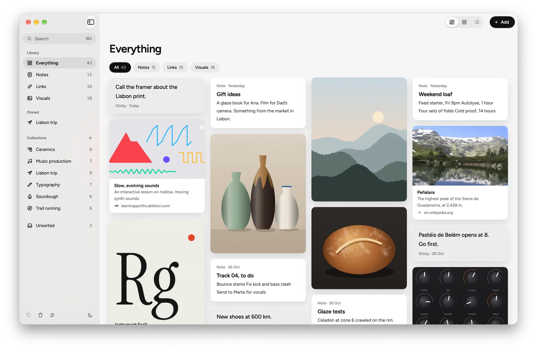Click the red close window button
This screenshot has width=537, height=350.
pos(28,22)
